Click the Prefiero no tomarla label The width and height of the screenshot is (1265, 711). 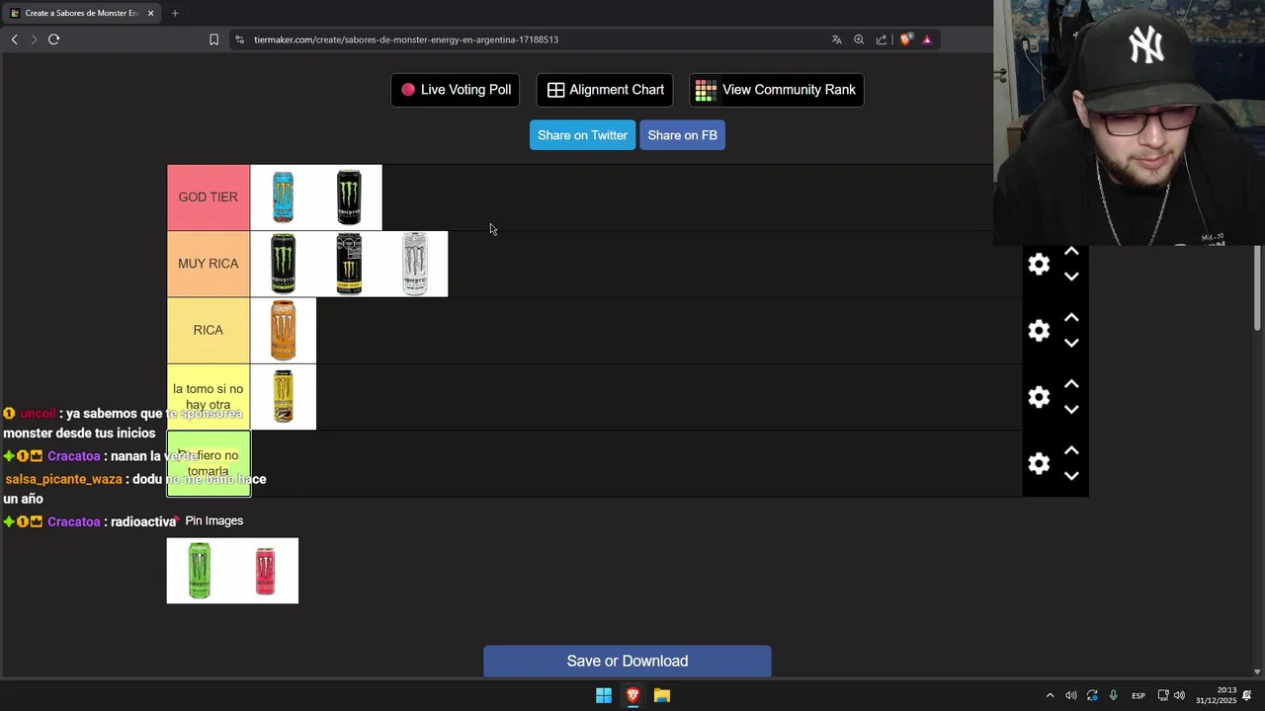pyautogui.click(x=208, y=463)
